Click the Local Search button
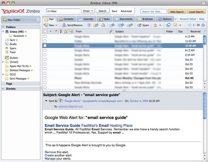This screenshot has height=162, width=208. (x=196, y=12)
